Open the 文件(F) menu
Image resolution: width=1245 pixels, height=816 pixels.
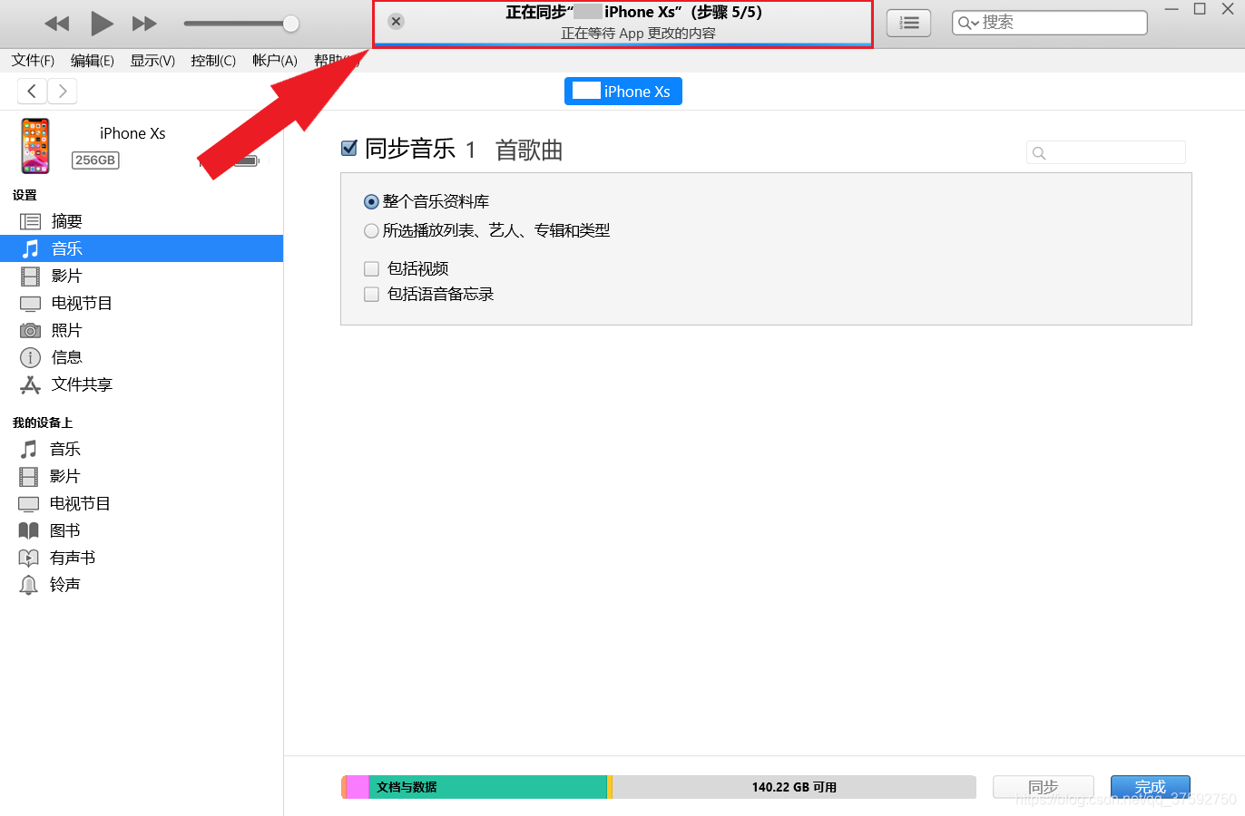pyautogui.click(x=33, y=60)
